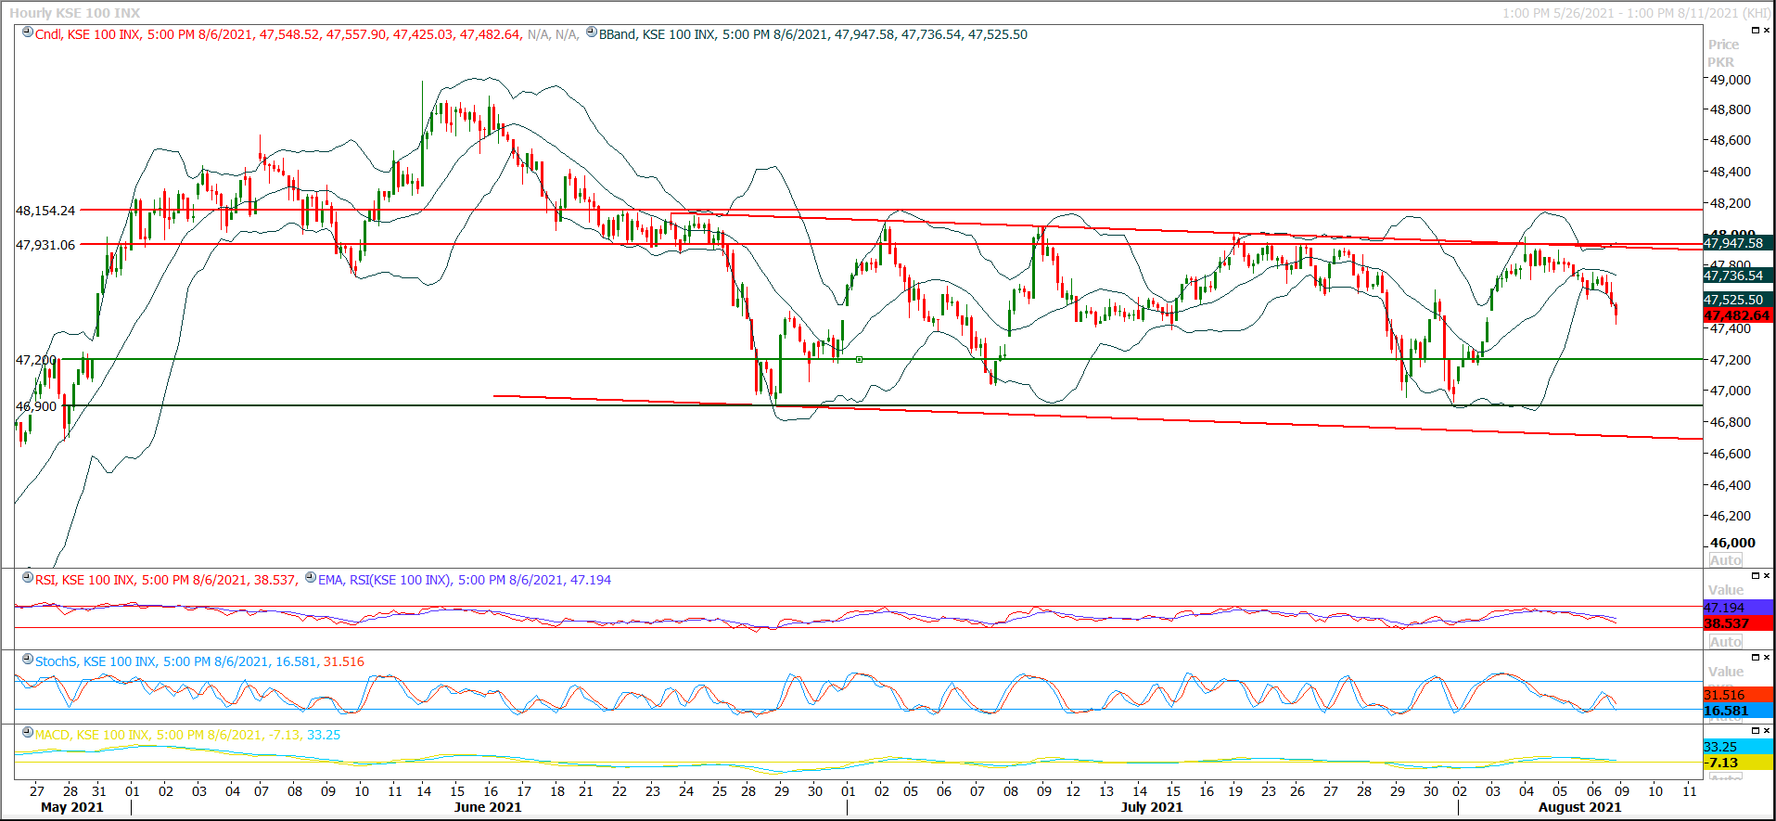Click the clock icon beside the StochS label
The height and width of the screenshot is (821, 1776).
click(28, 659)
